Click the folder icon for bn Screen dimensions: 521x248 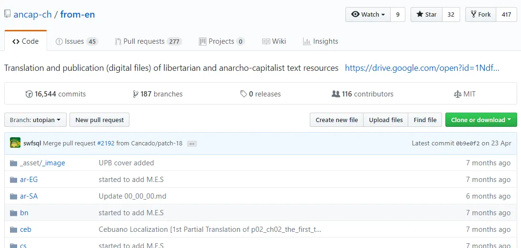click(13, 213)
